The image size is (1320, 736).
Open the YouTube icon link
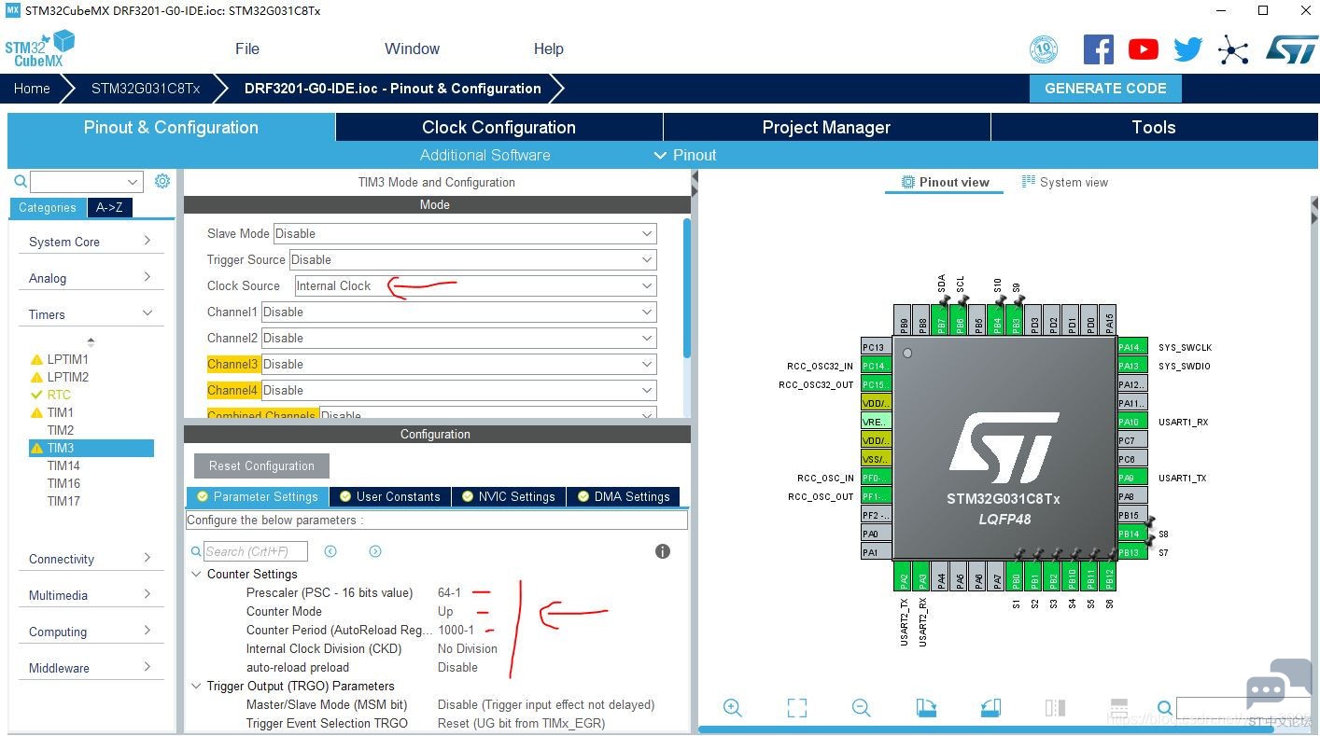1144,49
